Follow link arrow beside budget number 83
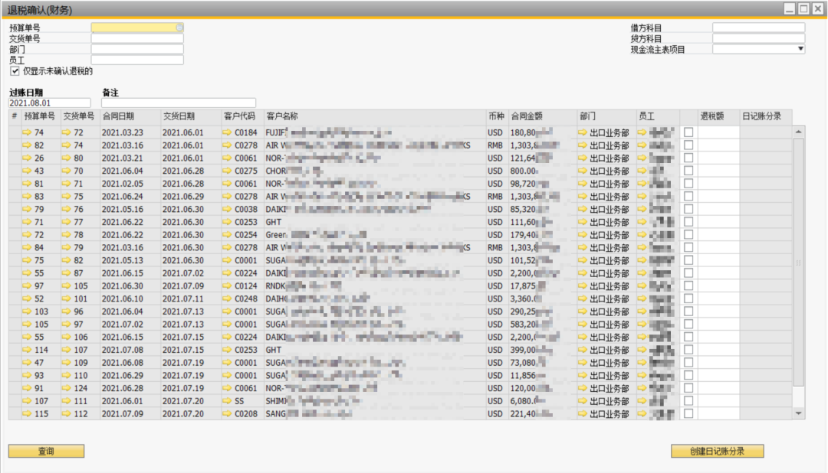 click(x=27, y=197)
